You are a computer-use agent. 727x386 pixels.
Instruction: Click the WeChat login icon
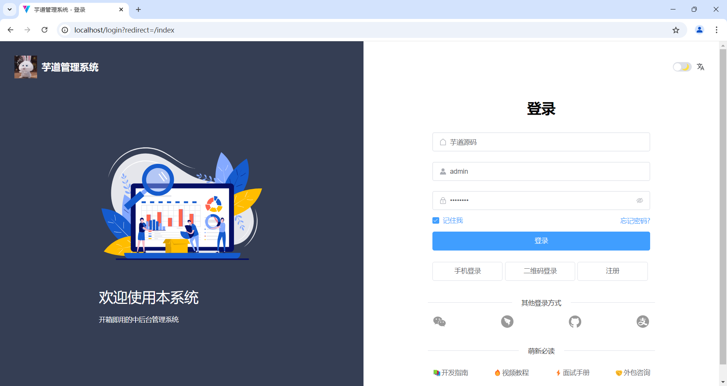[439, 322]
